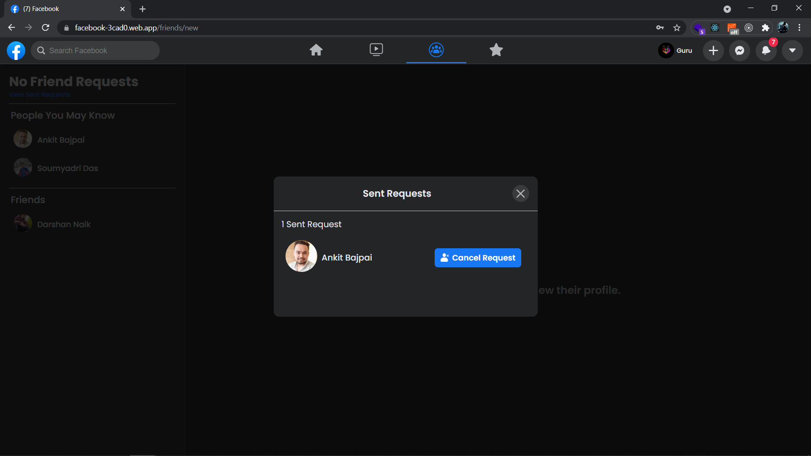Open the React Developer Tools extension
Viewport: 811px width, 456px height.
pyautogui.click(x=715, y=28)
